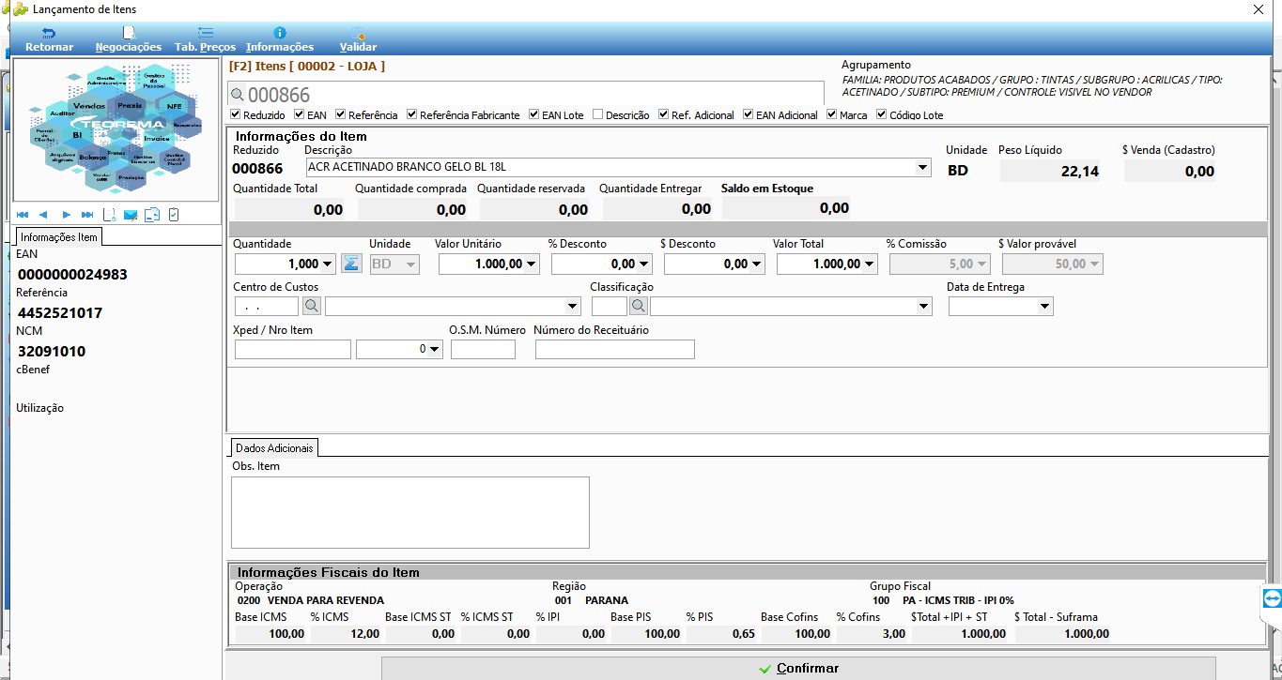1282x680 pixels.
Task: Show next image with right arrow
Action: (x=66, y=215)
